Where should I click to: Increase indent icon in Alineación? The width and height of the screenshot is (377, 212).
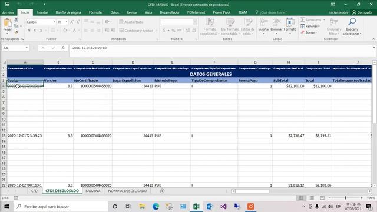point(113,30)
